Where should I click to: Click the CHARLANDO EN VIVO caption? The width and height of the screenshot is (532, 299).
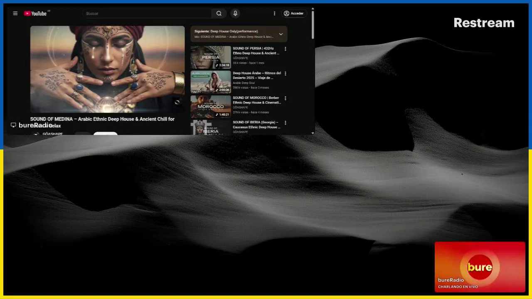point(458,287)
